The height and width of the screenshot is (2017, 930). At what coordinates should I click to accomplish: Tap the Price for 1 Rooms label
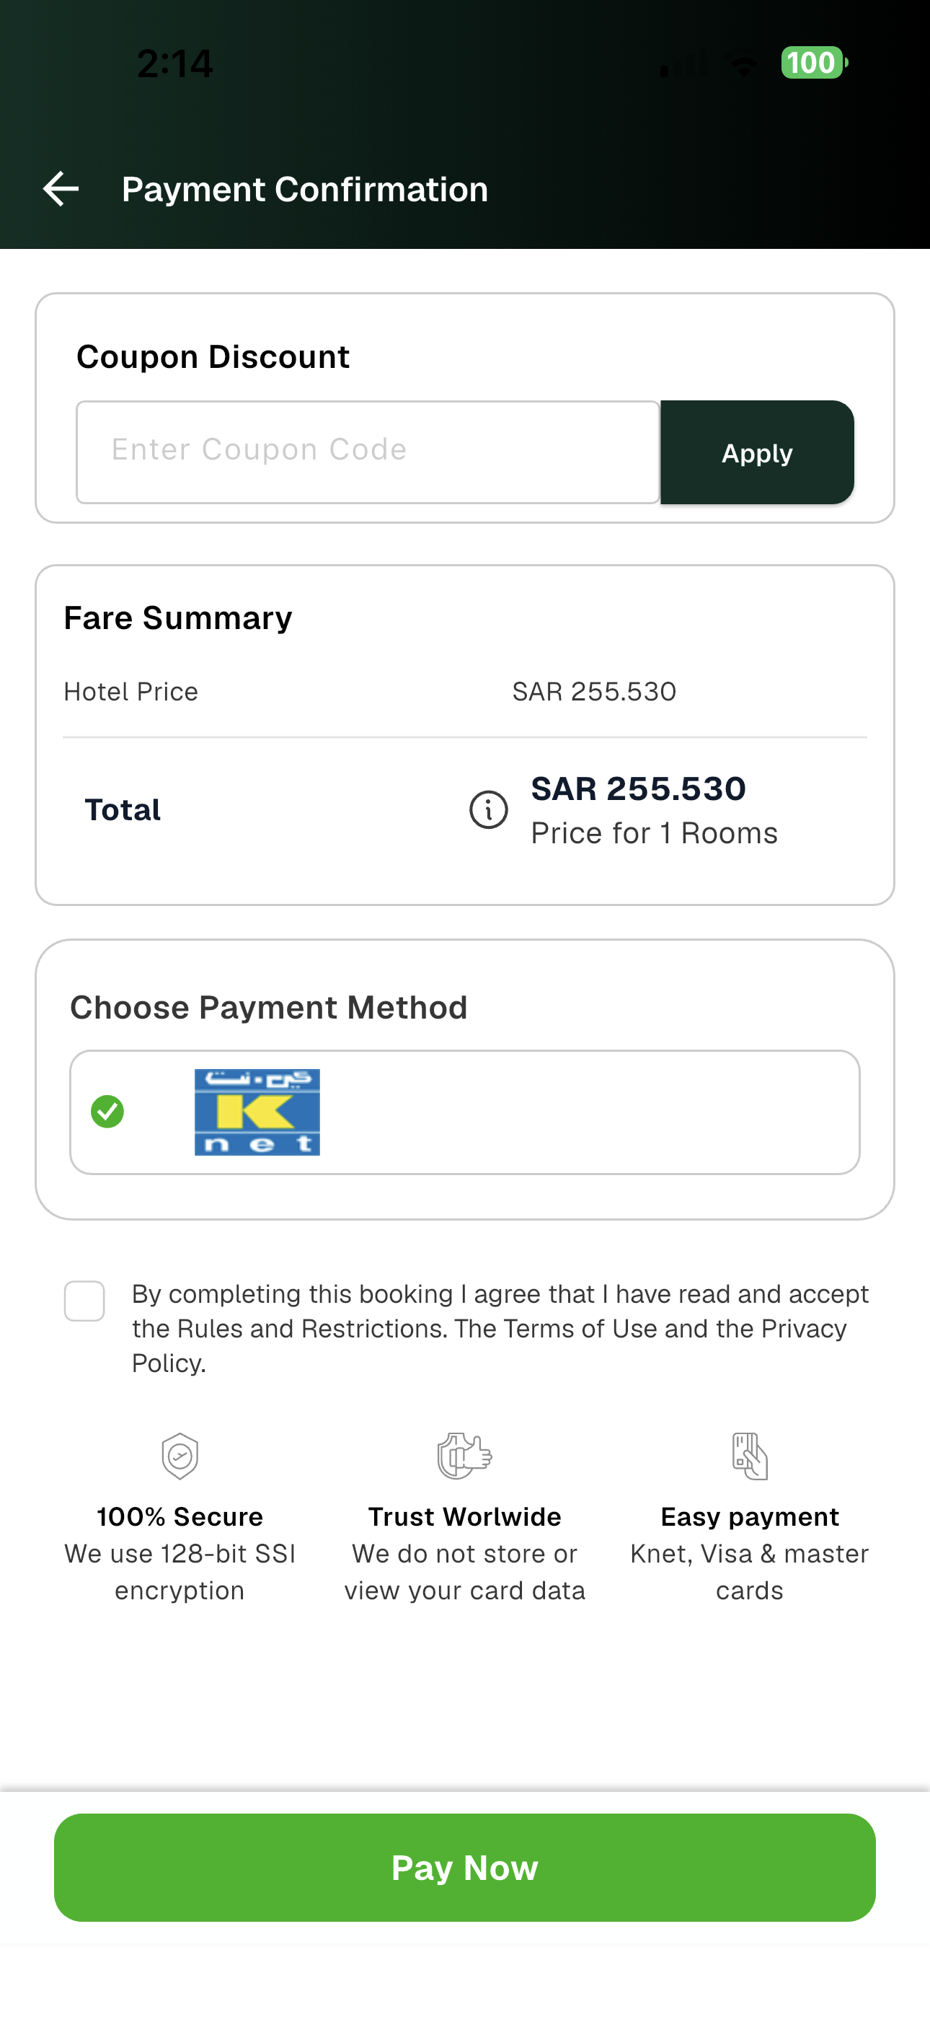tap(654, 834)
